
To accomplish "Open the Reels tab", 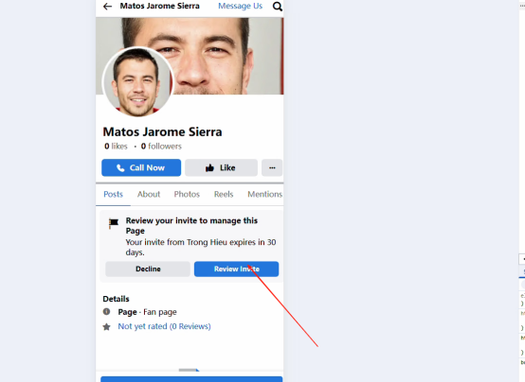I will point(224,194).
